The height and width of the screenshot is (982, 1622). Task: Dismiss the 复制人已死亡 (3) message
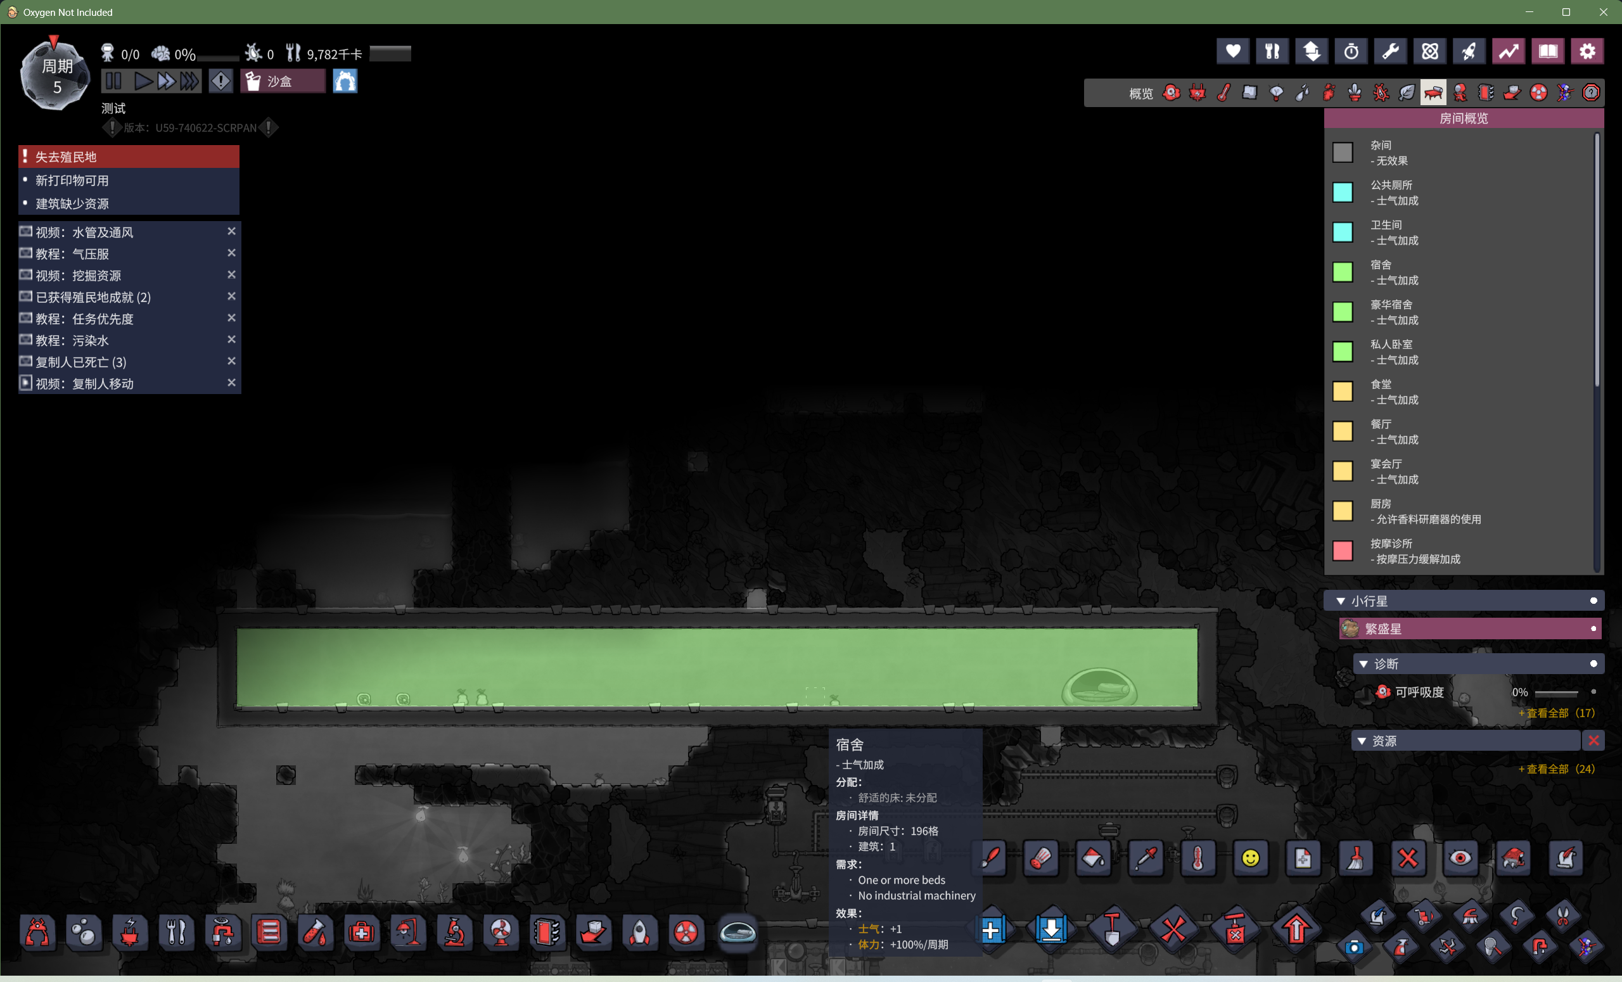point(231,360)
